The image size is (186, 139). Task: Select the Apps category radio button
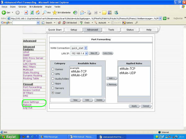pyautogui.click(x=53, y=83)
